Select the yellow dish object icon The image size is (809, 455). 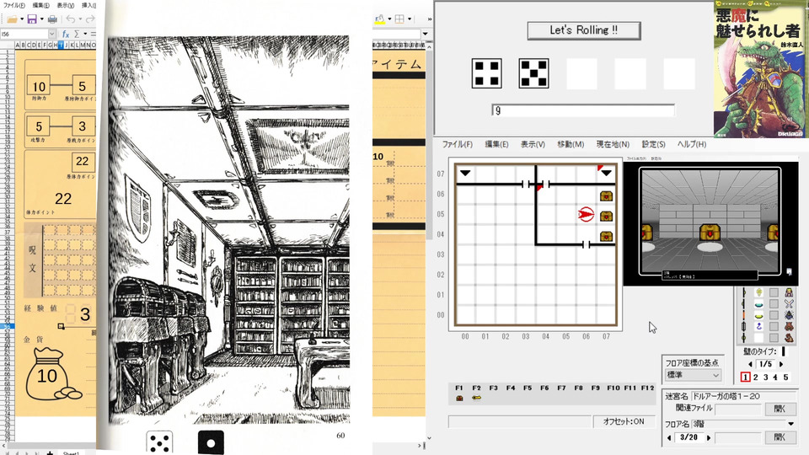(759, 316)
